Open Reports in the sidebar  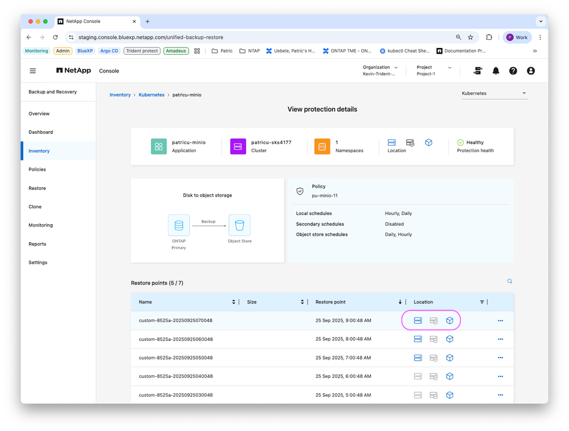click(38, 244)
